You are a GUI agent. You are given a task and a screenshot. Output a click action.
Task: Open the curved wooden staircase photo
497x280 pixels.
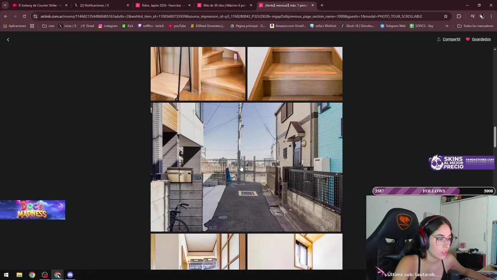click(198, 74)
